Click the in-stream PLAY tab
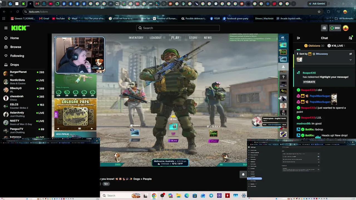Screen dimensions: 356x200 pyautogui.click(x=175, y=38)
